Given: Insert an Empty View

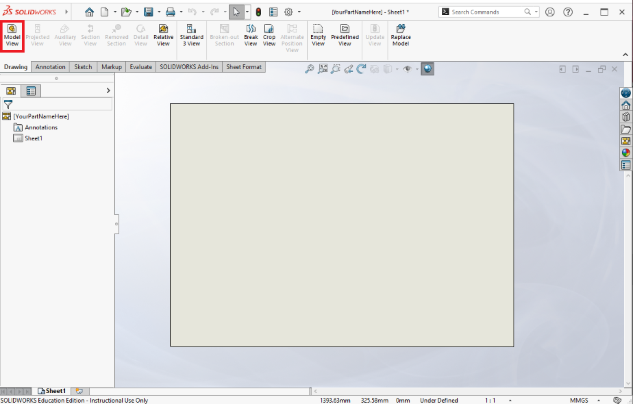Looking at the screenshot, I should point(317,32).
